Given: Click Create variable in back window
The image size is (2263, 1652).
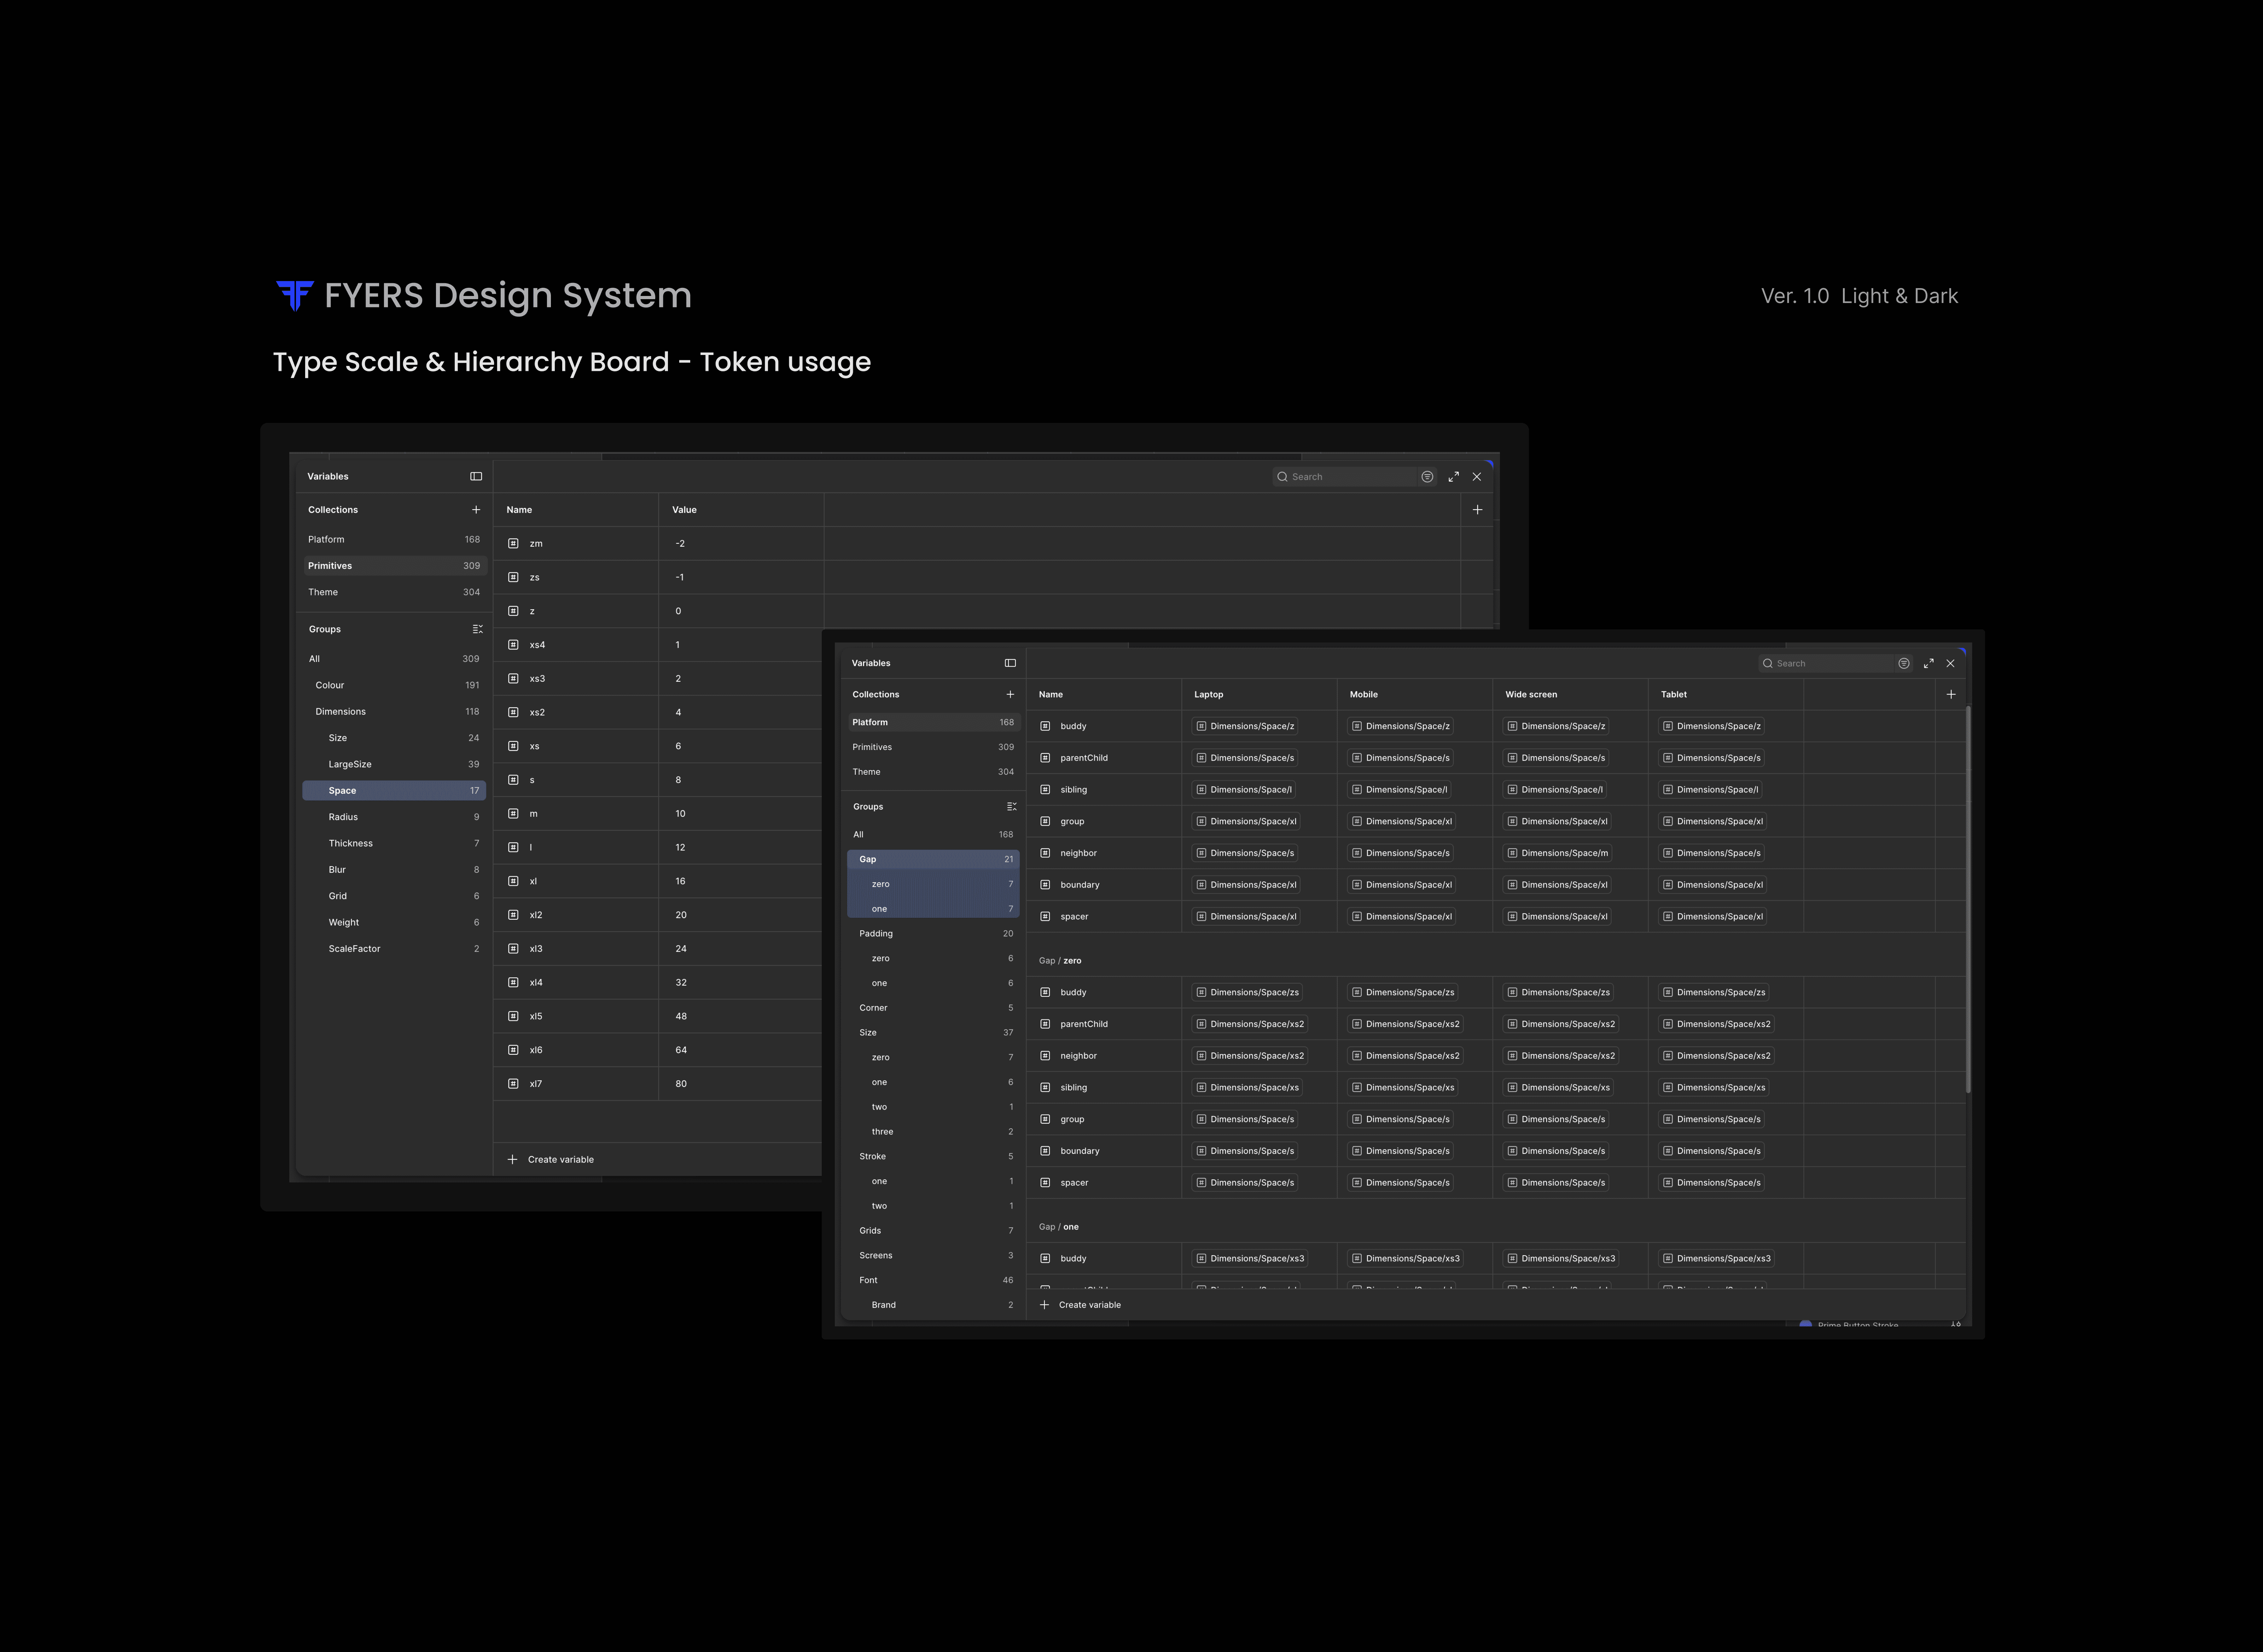Looking at the screenshot, I should (x=561, y=1160).
